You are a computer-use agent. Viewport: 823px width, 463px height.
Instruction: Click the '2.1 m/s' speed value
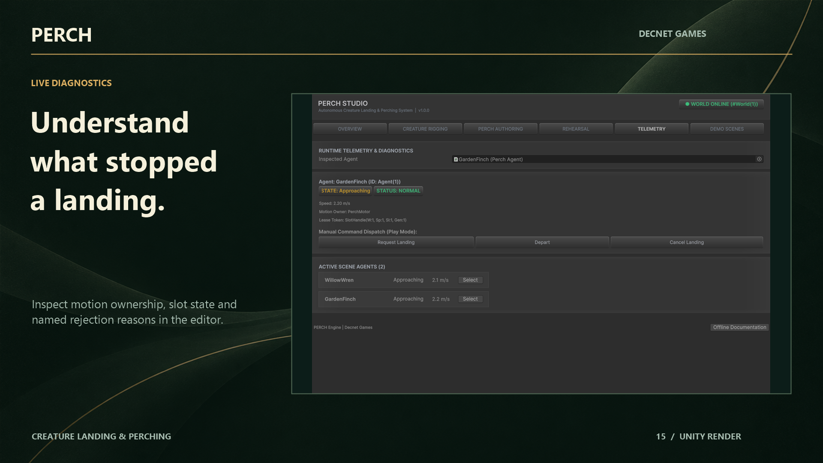click(x=440, y=280)
